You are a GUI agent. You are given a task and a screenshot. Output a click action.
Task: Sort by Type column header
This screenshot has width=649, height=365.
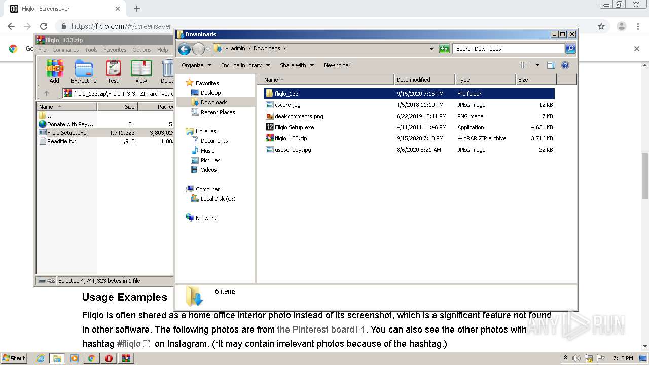pos(485,80)
